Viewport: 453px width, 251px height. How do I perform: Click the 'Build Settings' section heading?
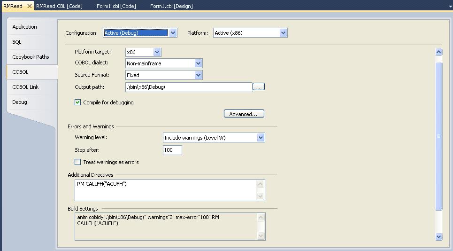(83, 209)
